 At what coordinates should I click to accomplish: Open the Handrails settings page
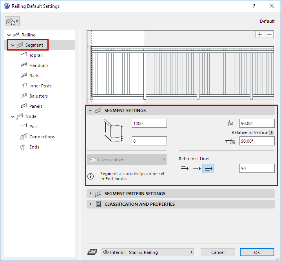39,65
